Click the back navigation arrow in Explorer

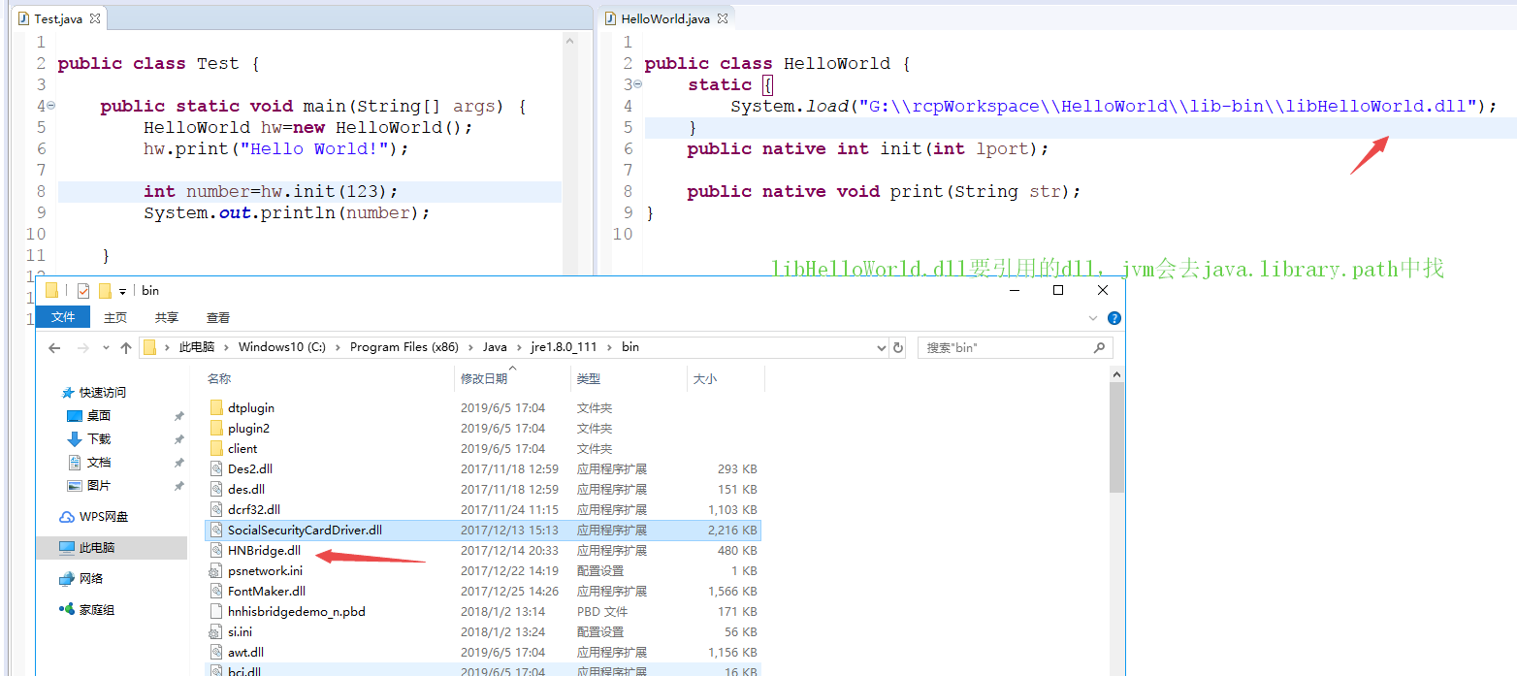pyautogui.click(x=53, y=347)
